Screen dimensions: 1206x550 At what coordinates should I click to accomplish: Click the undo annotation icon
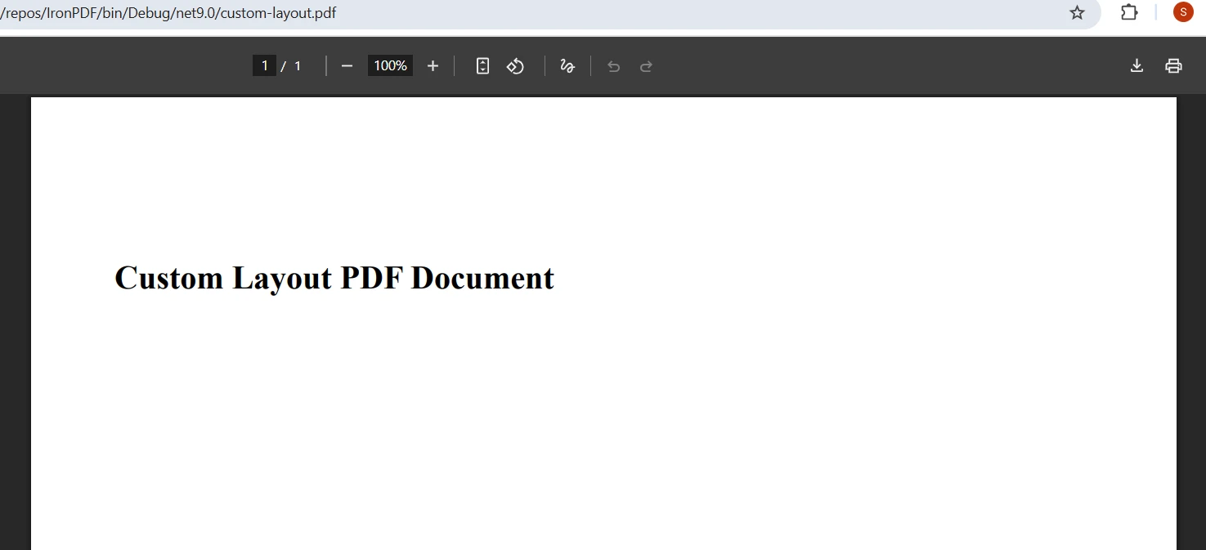(x=613, y=66)
